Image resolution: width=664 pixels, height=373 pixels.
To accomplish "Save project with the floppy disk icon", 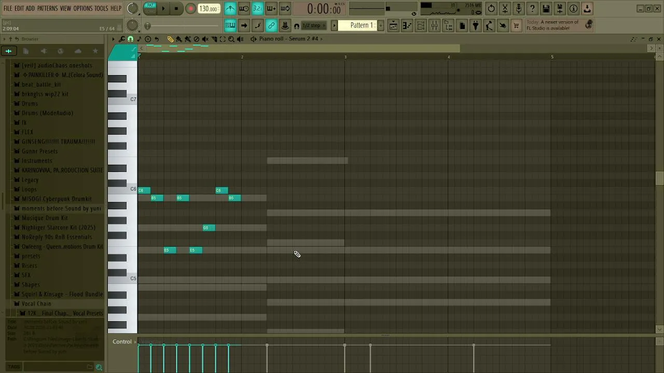I will [x=546, y=8].
